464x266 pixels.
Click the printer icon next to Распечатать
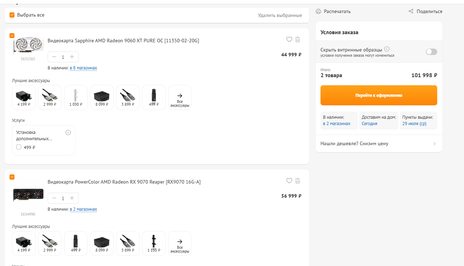[x=318, y=11]
